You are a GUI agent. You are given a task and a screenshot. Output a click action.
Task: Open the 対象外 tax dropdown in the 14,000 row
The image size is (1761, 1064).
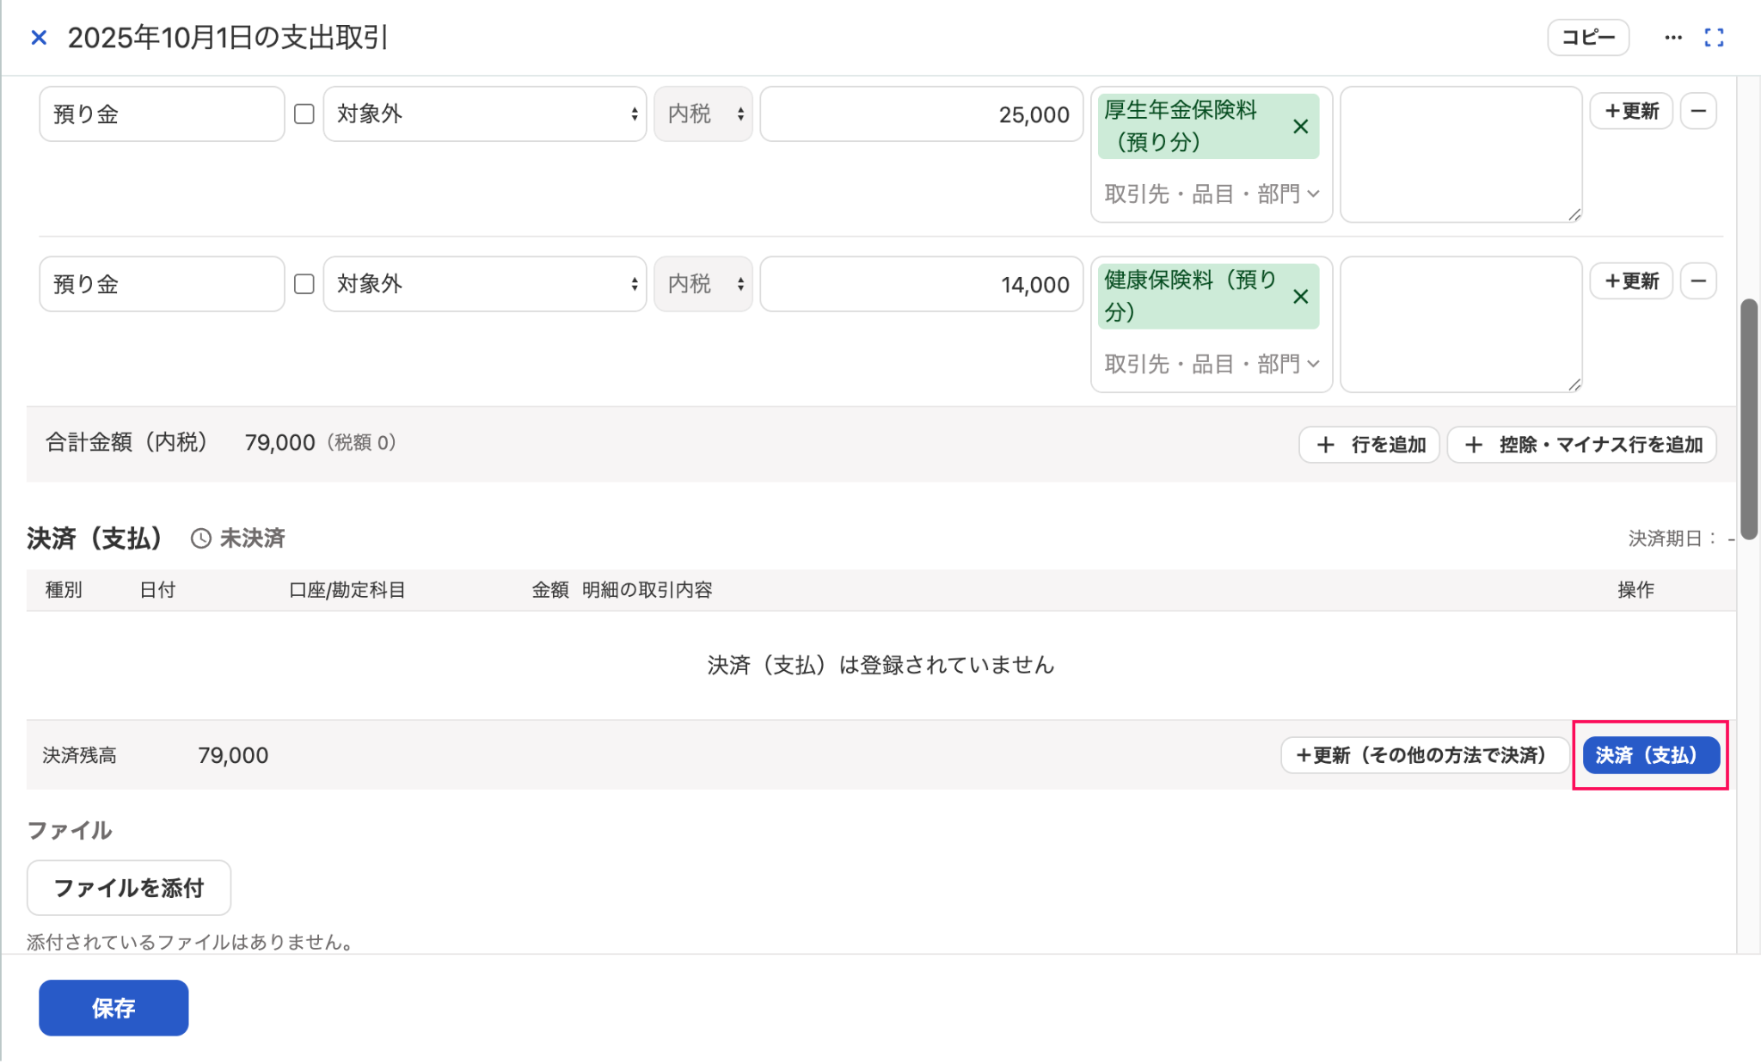tap(485, 284)
